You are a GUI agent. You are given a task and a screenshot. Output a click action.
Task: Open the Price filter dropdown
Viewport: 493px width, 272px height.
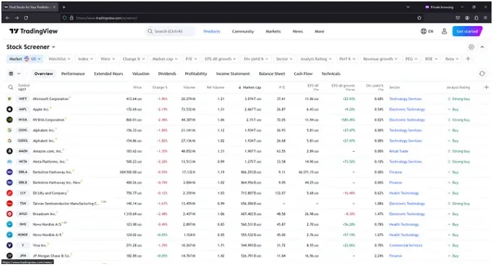pyautogui.click(x=107, y=59)
